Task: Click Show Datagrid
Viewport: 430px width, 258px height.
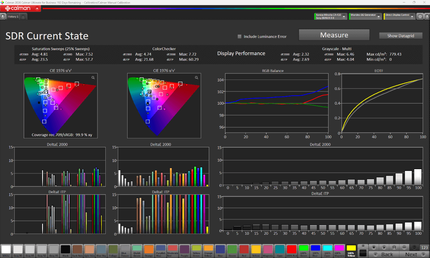Action: [401, 36]
